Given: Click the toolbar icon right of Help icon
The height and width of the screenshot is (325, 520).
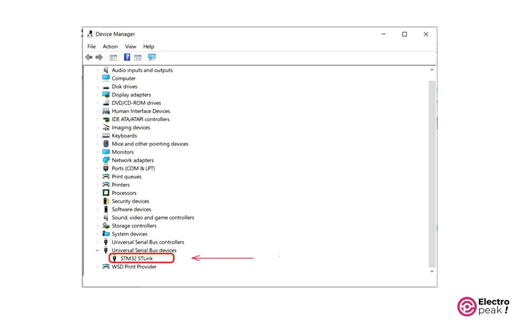Looking at the screenshot, I should click(x=138, y=57).
